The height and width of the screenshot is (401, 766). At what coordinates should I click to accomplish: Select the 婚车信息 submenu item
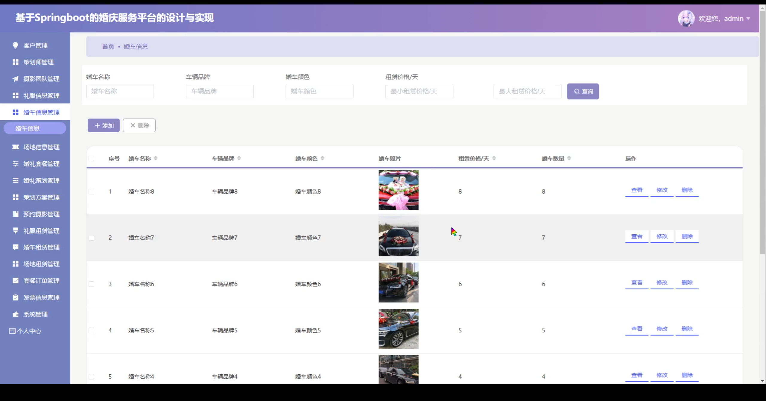point(35,128)
